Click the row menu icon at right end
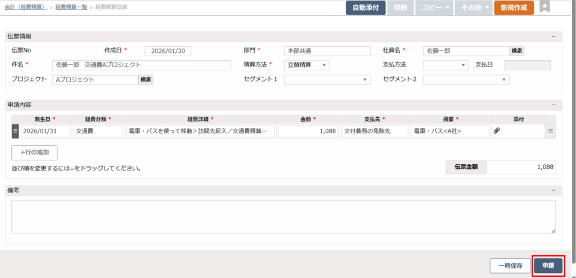Viewport: 576px width, 278px height. pyautogui.click(x=551, y=131)
